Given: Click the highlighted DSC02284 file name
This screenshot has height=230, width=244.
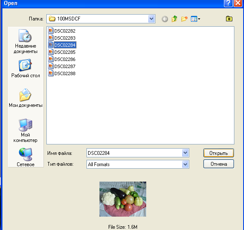Looking at the screenshot, I should point(65,45).
